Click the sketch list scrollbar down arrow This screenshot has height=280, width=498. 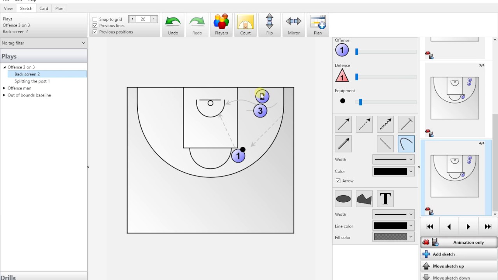pos(495,214)
